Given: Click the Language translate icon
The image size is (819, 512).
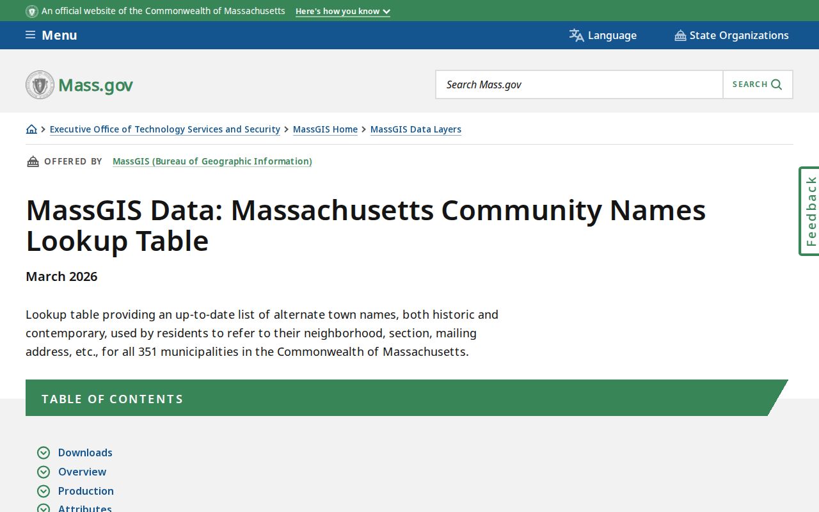Looking at the screenshot, I should coord(576,35).
